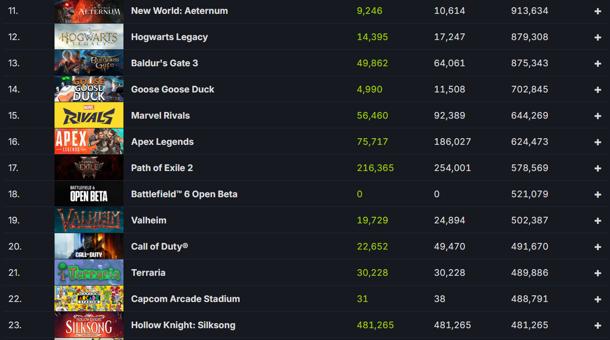610x340 pixels.
Task: Expand the Hogwarts Legacy row plus icon
Action: point(598,37)
